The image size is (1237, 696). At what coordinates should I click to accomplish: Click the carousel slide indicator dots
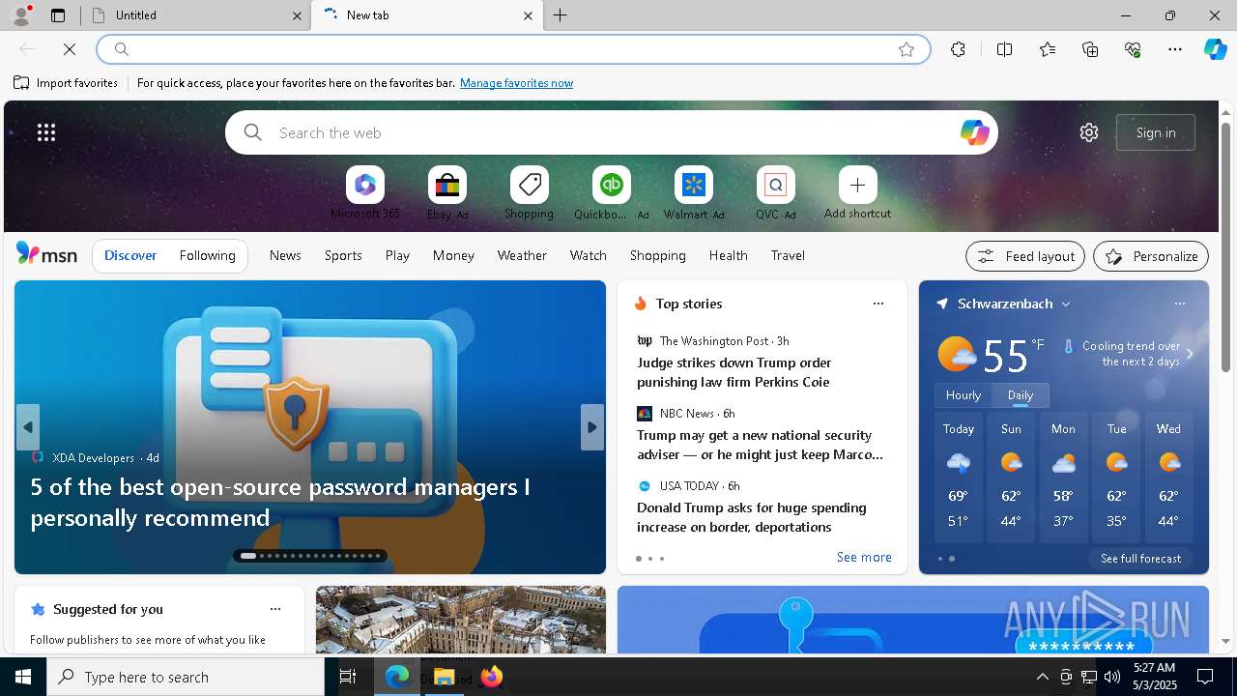310,556
